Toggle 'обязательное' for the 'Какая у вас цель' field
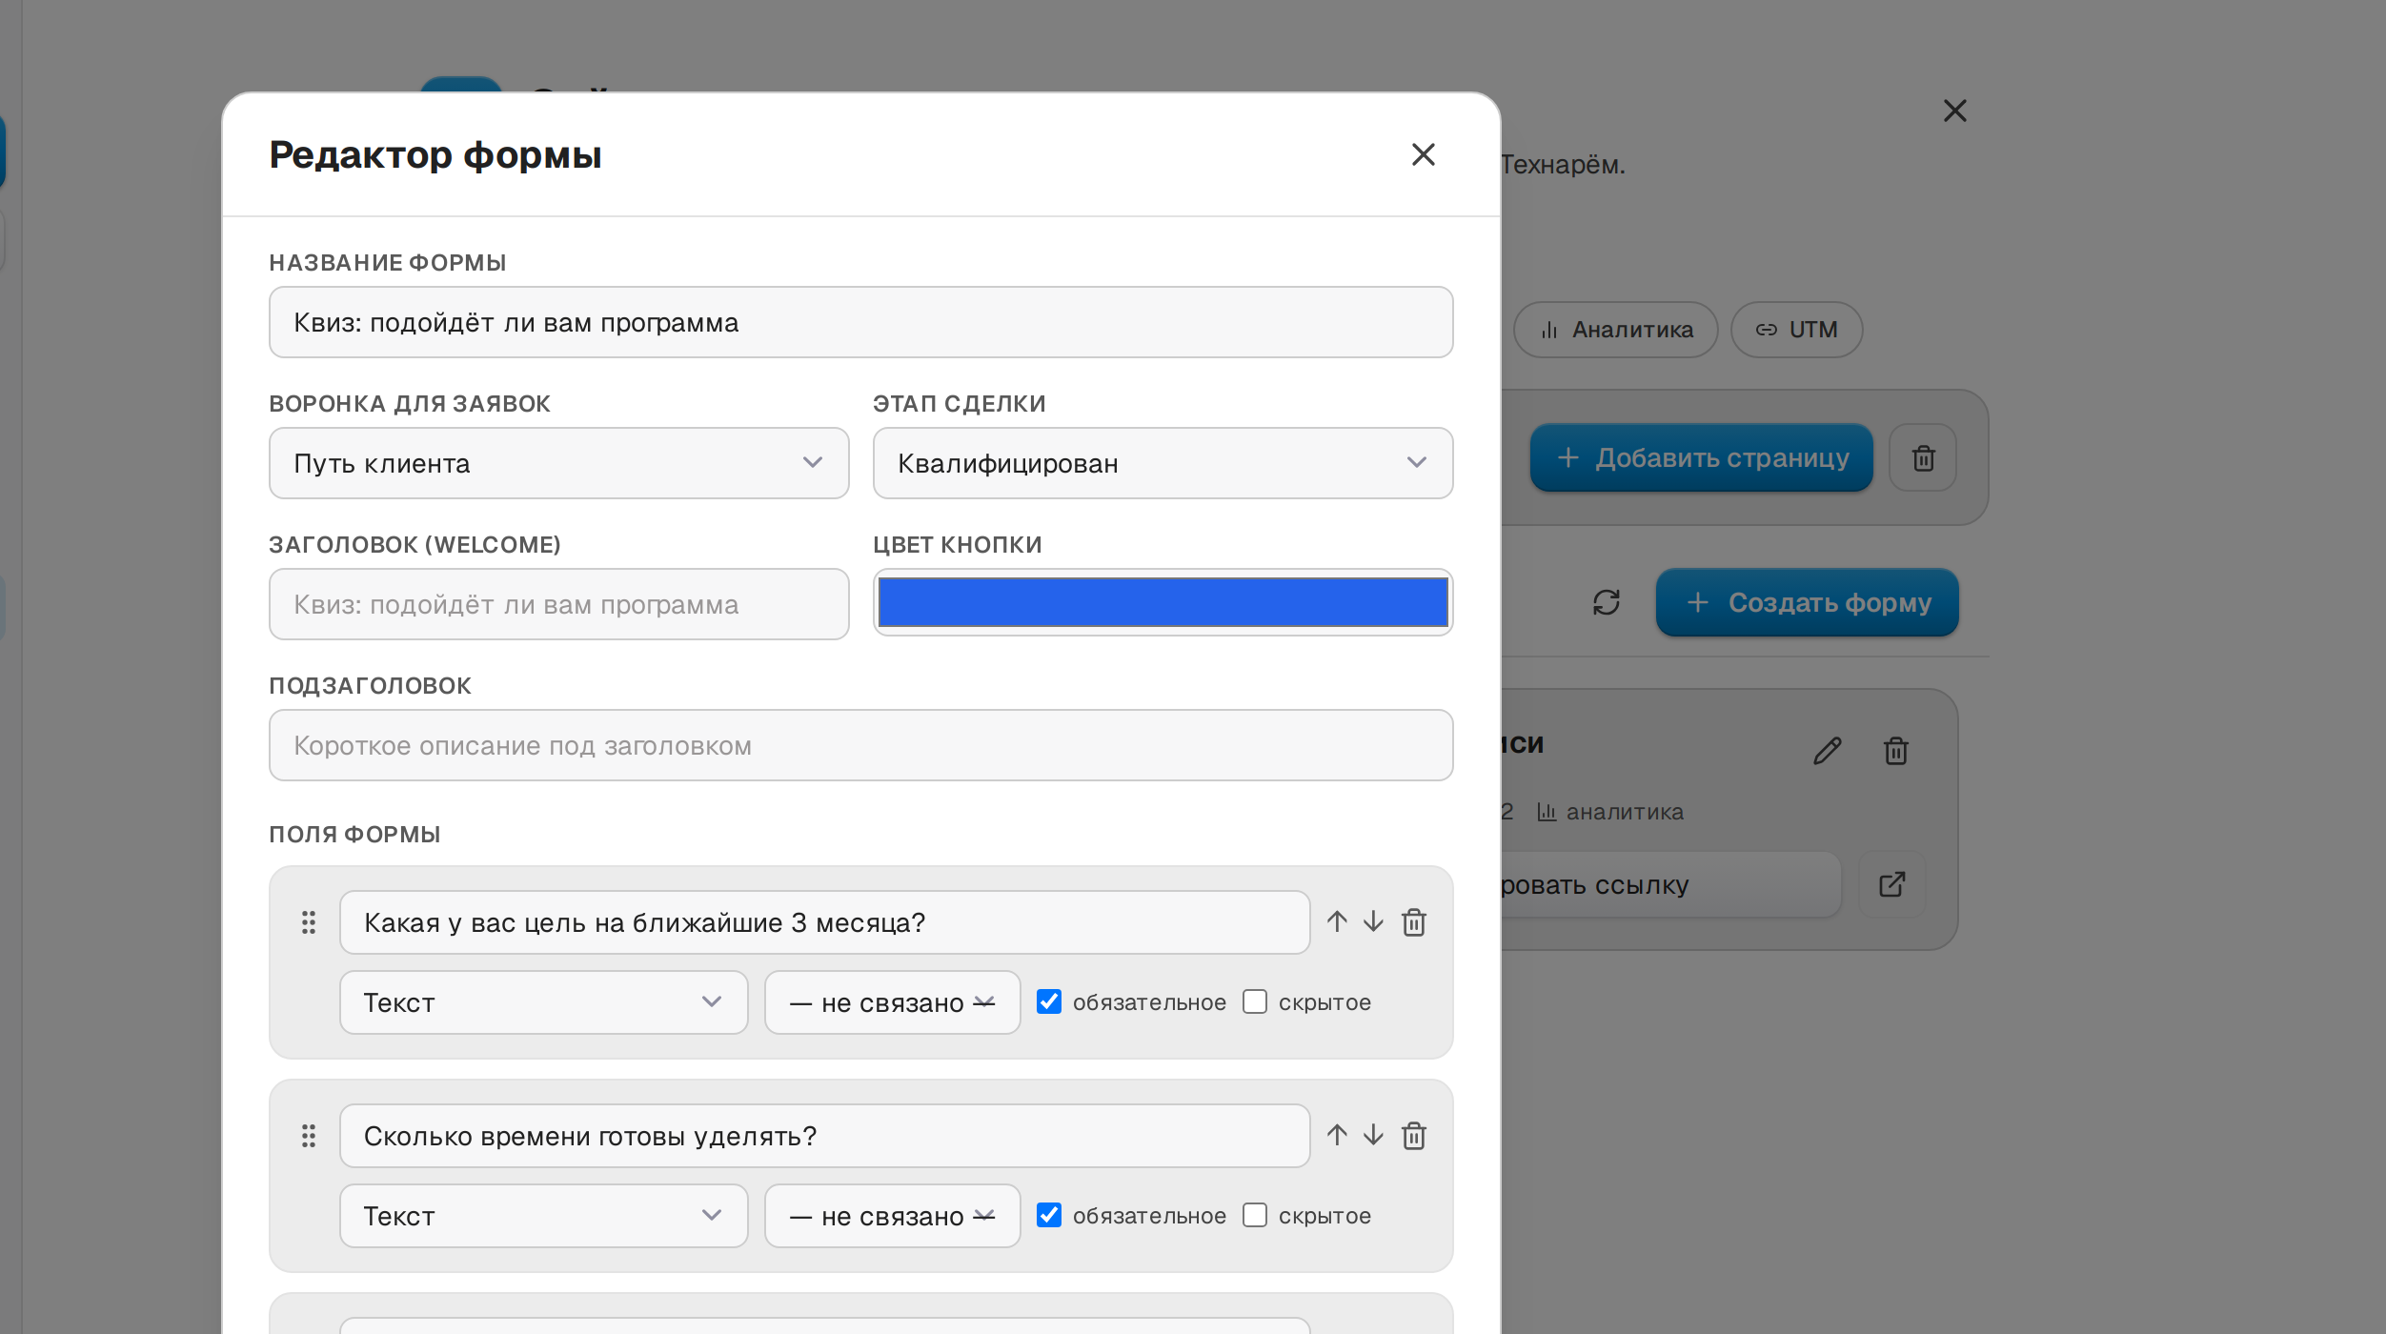2386x1334 pixels. coord(1049,1001)
